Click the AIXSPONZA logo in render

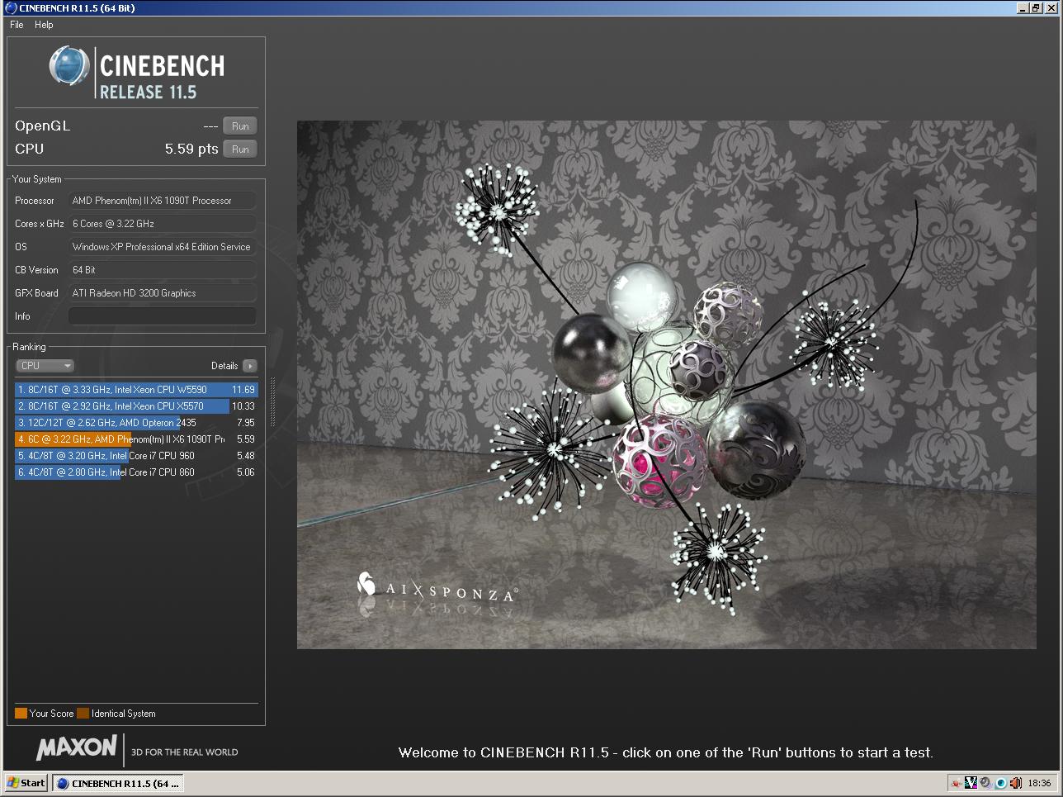[x=437, y=590]
